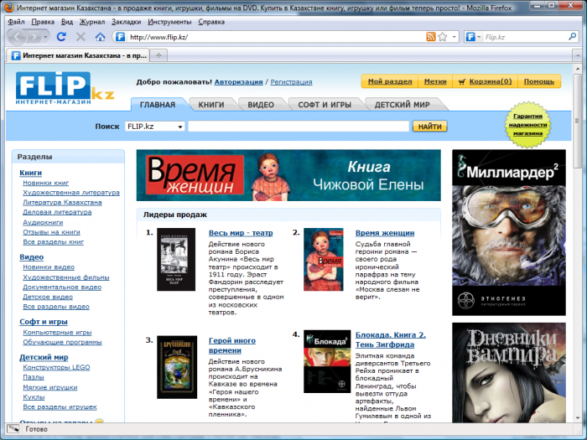Click the Firefox icon in title bar

click(9, 8)
